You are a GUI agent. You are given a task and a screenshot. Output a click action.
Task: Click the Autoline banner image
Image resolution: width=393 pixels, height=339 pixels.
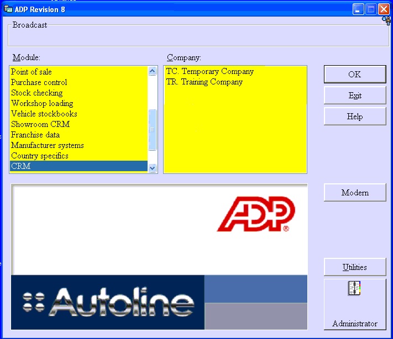click(x=108, y=302)
